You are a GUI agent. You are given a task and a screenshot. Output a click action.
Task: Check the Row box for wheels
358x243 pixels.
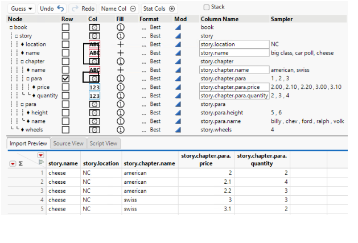pos(65,130)
